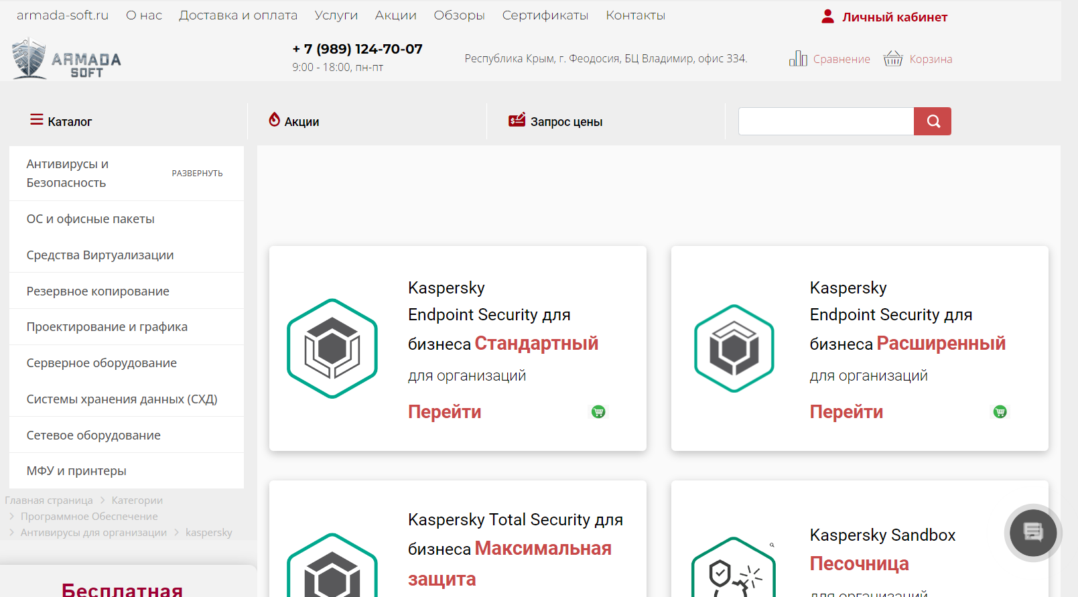
Task: Select МФУ и принтеры category
Action: pyautogui.click(x=76, y=471)
